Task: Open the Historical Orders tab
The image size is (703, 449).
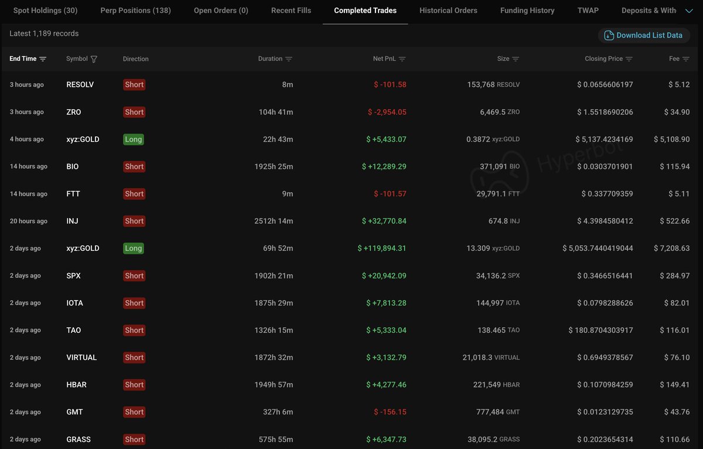Action: [448, 11]
